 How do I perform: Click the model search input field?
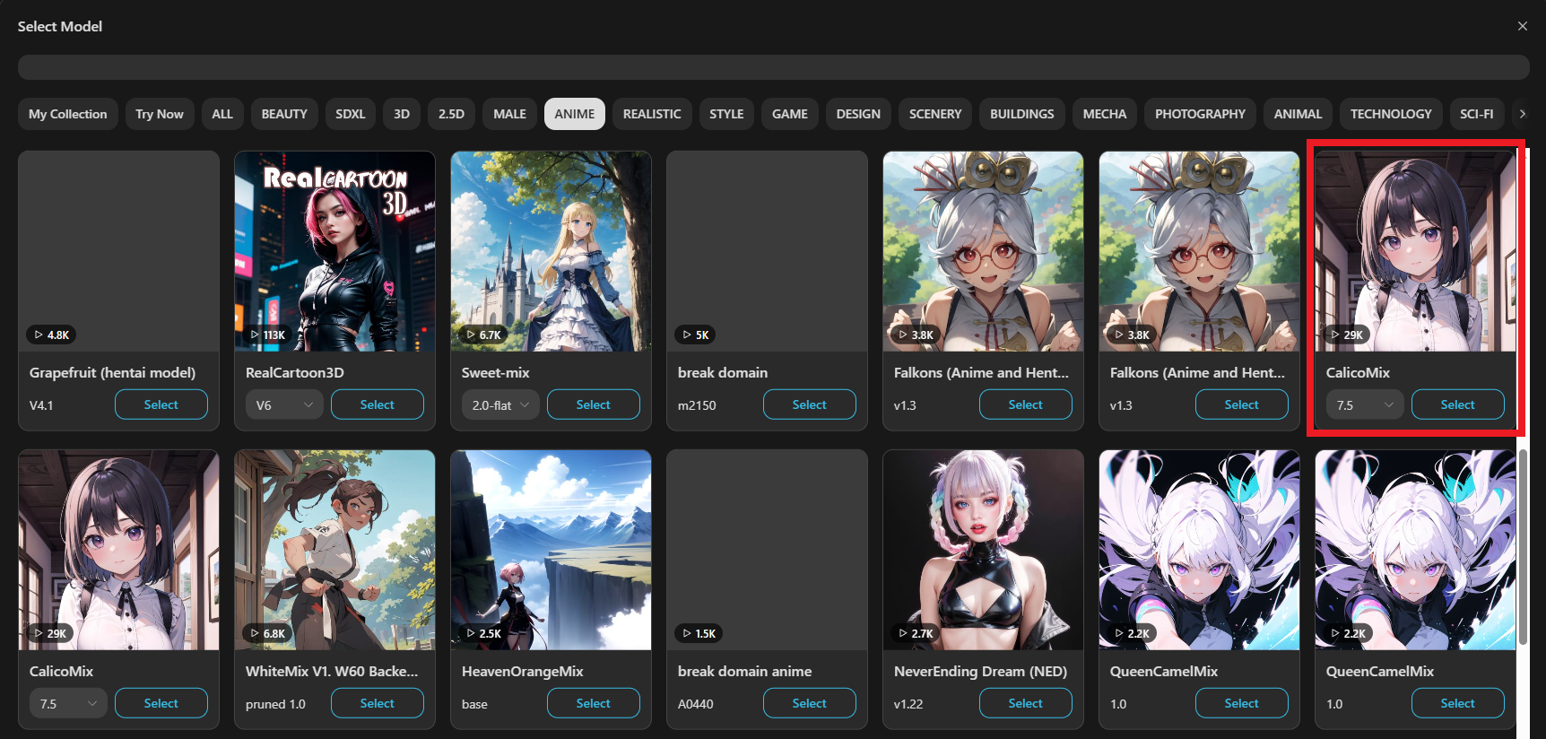click(x=773, y=67)
